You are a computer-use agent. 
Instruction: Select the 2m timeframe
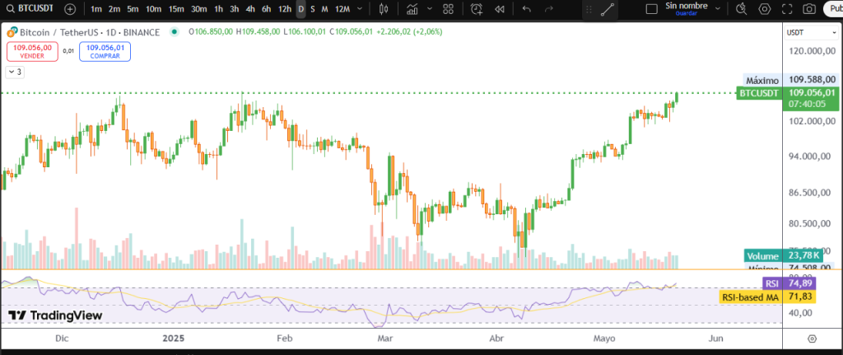[114, 8]
